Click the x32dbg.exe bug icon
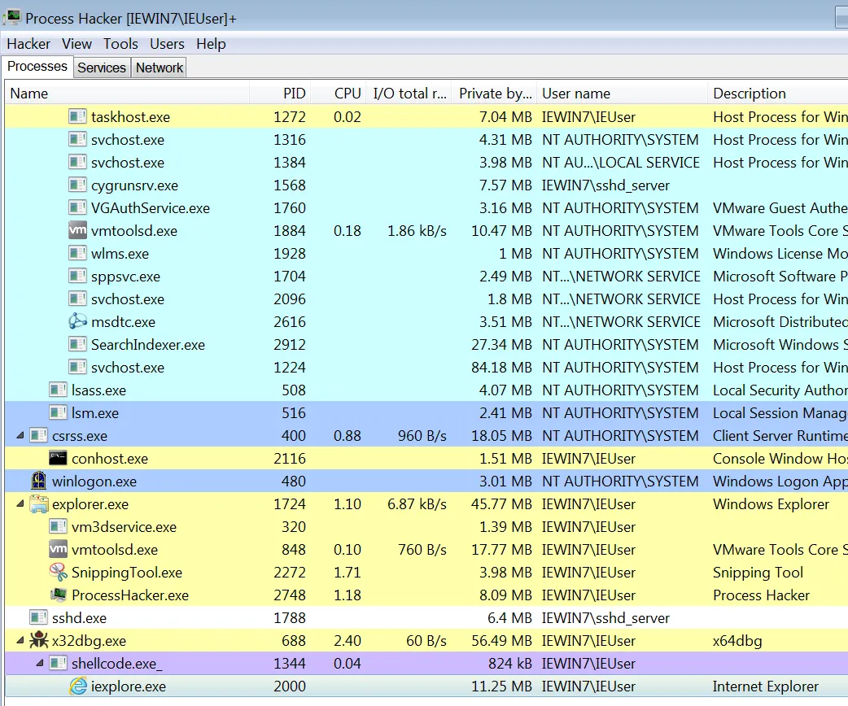 pyautogui.click(x=39, y=641)
